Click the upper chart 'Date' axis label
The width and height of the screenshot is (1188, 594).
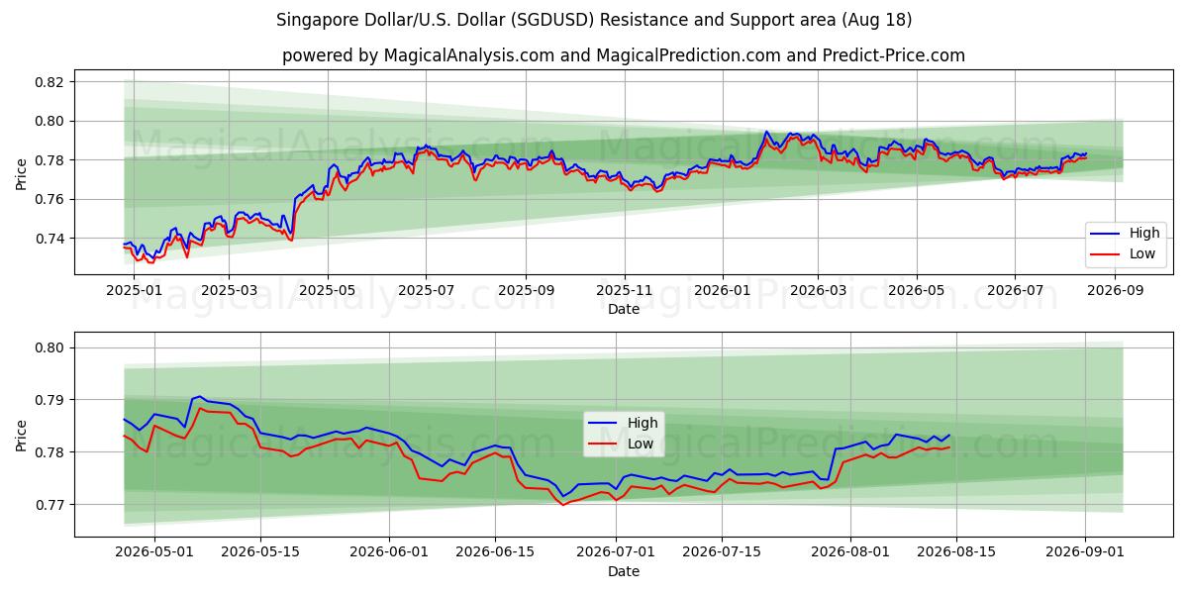coord(624,309)
